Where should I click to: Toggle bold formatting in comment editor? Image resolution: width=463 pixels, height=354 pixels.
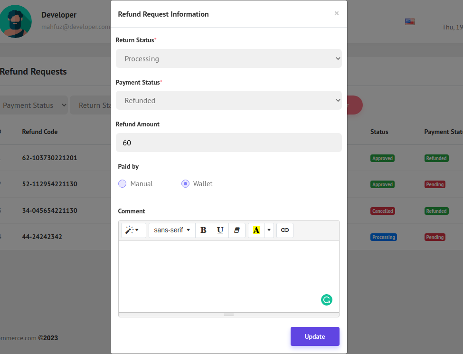pyautogui.click(x=203, y=230)
